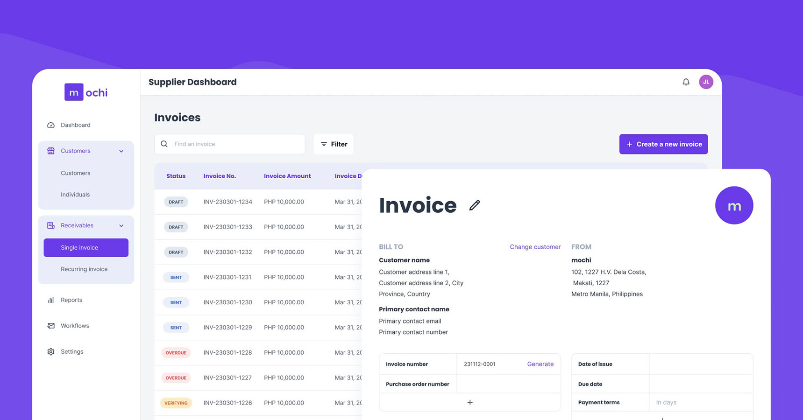Click the VERIFYING status badge
The image size is (803, 420).
(x=176, y=403)
